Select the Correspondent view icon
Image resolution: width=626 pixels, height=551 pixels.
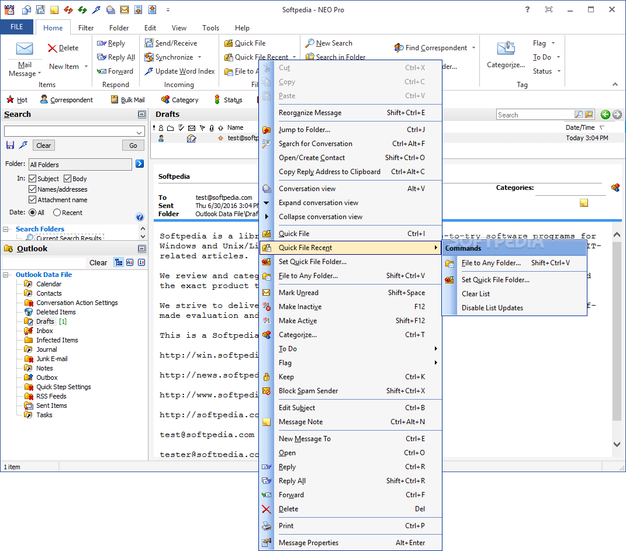click(x=44, y=99)
